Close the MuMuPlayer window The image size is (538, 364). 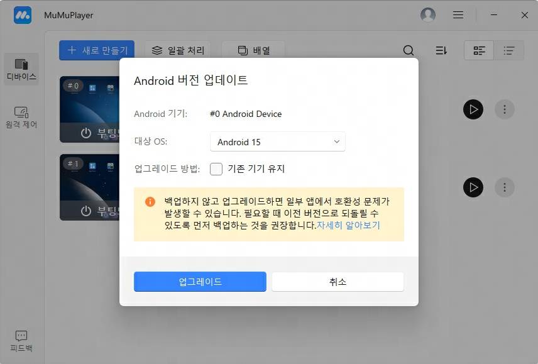(524, 14)
